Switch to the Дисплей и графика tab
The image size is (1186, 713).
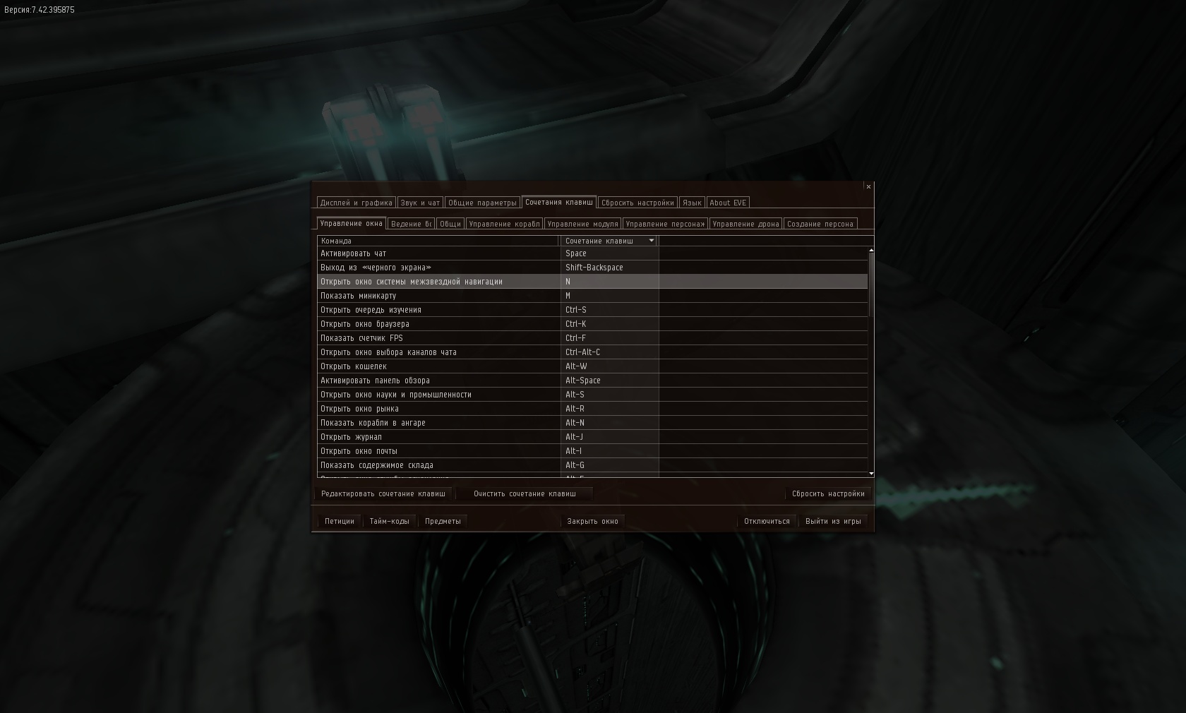[x=356, y=203]
